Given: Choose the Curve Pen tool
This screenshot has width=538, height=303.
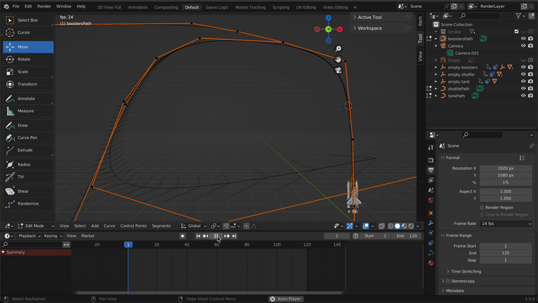Looking at the screenshot, I should pos(28,137).
